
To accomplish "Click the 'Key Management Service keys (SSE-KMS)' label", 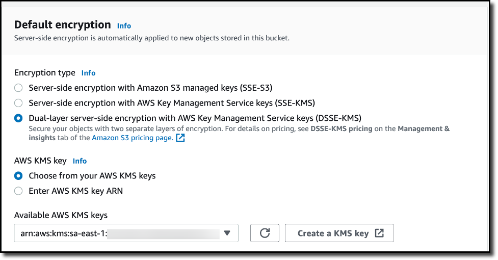I will click(172, 103).
